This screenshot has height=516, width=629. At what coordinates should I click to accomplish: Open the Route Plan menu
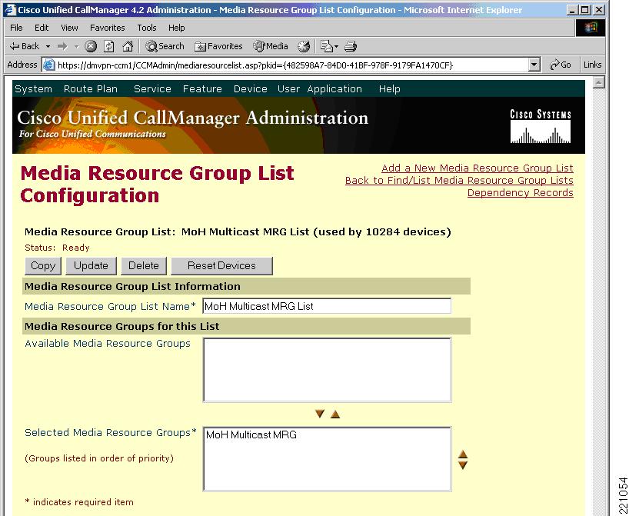pos(91,89)
